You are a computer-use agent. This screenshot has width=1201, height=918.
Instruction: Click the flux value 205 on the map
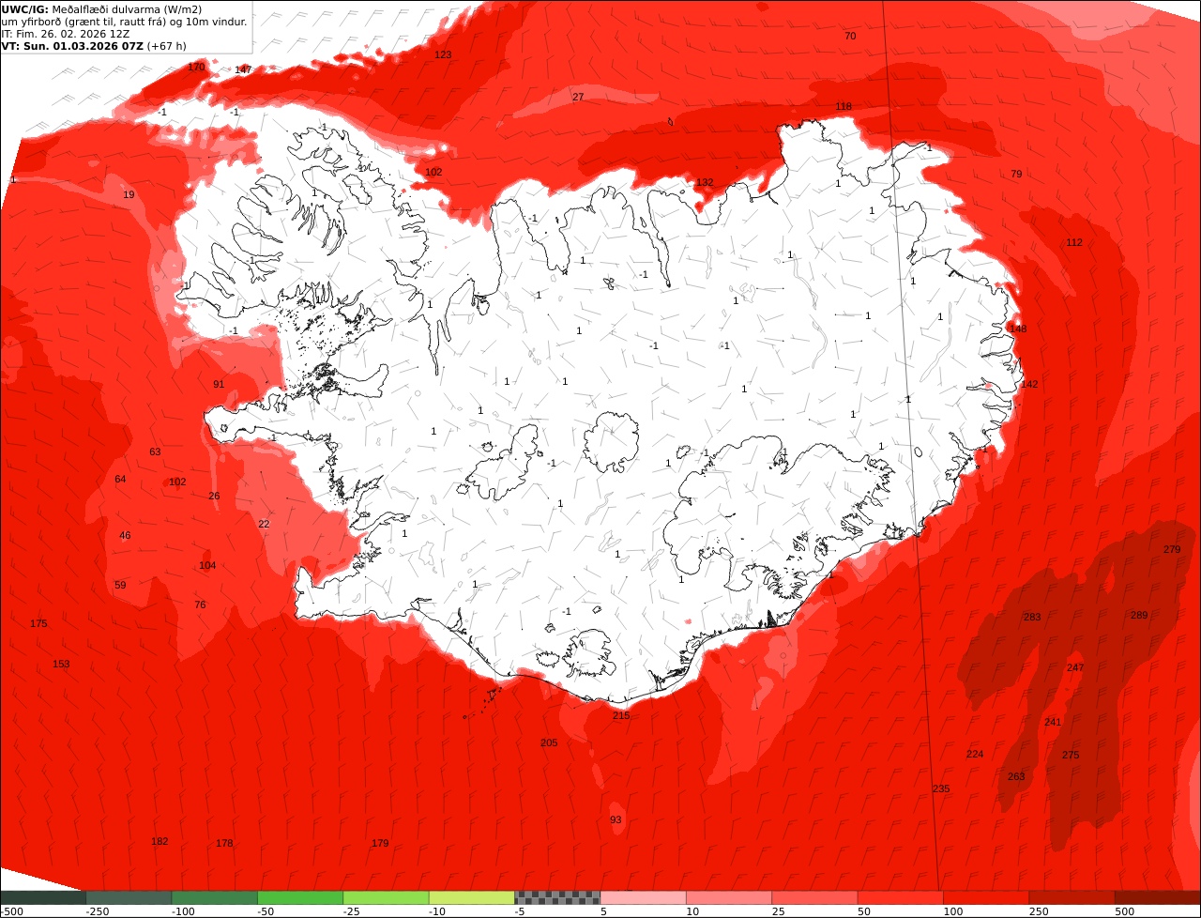549,743
